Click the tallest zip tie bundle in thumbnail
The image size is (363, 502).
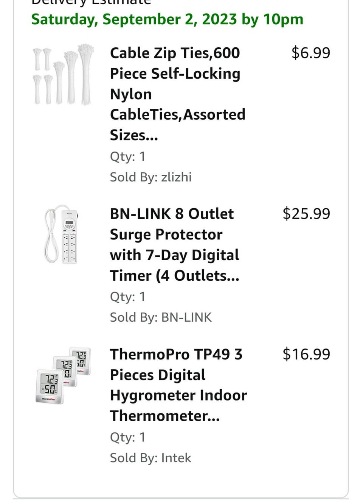click(85, 74)
